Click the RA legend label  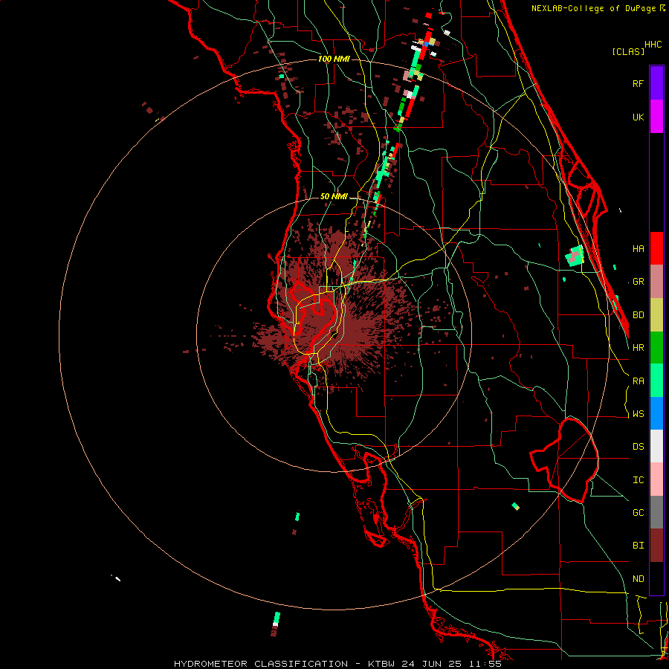pos(639,381)
